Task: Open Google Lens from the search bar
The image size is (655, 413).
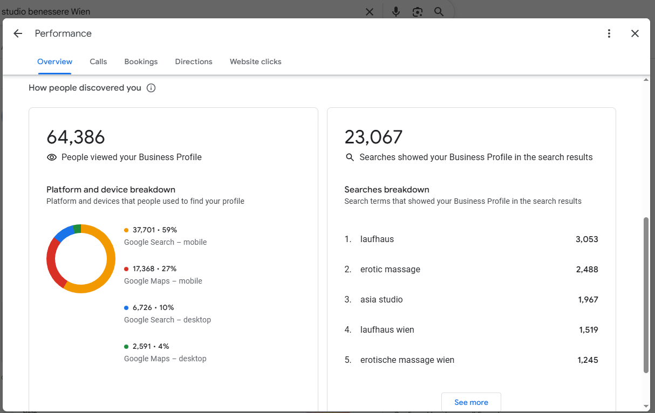Action: [417, 11]
